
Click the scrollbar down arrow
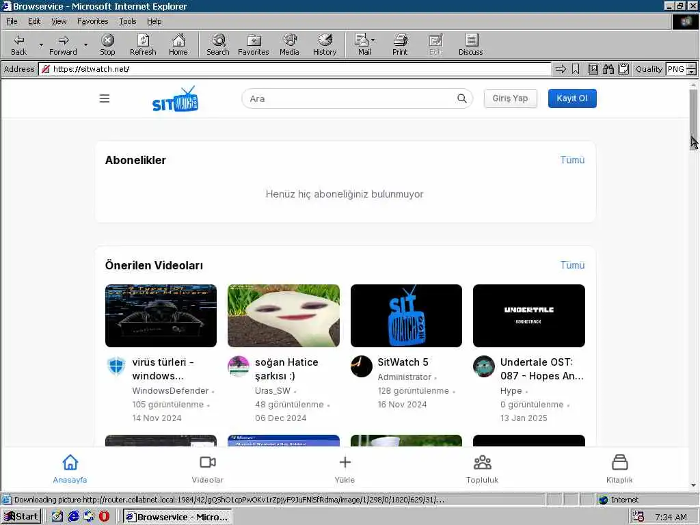tap(693, 485)
